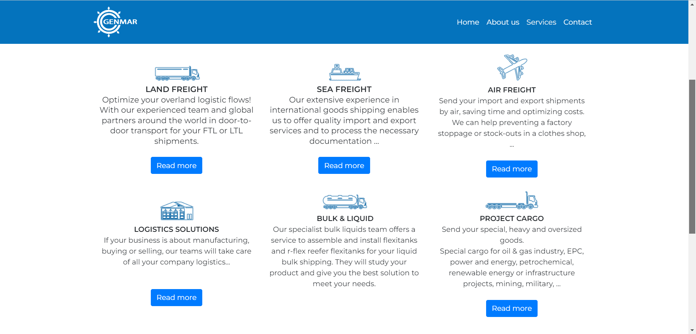Click the project cargo flatbed truck icon
Viewport: 696px width, 334px height.
pyautogui.click(x=512, y=201)
